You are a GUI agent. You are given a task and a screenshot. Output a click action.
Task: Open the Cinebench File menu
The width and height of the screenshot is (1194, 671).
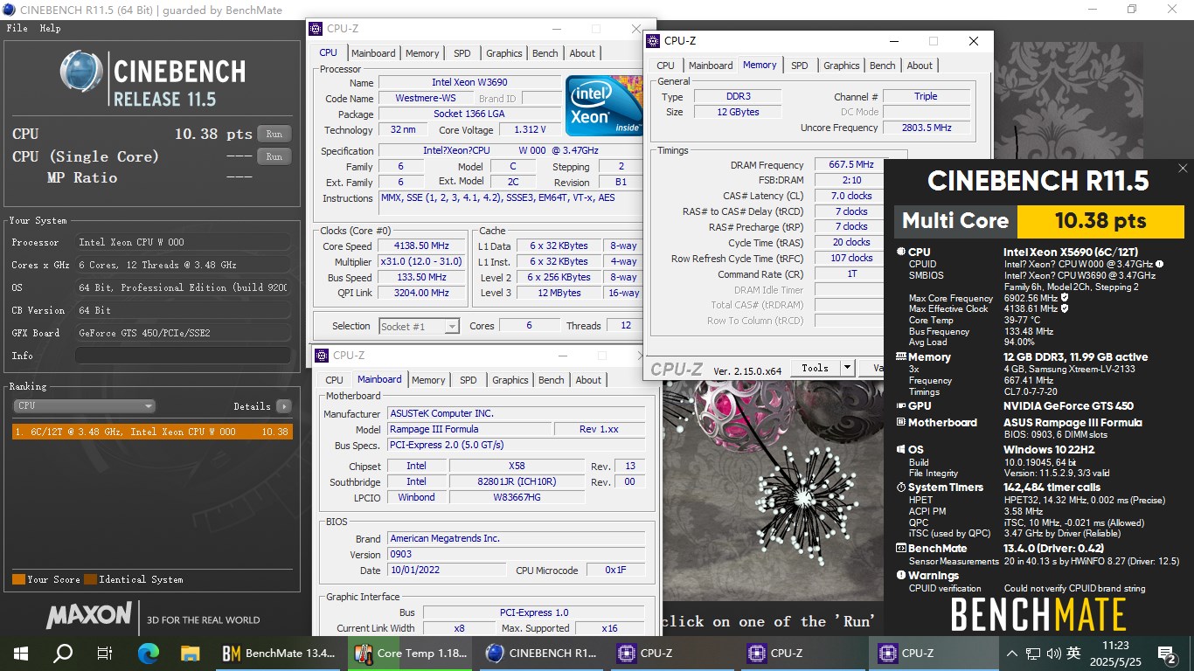click(x=17, y=28)
